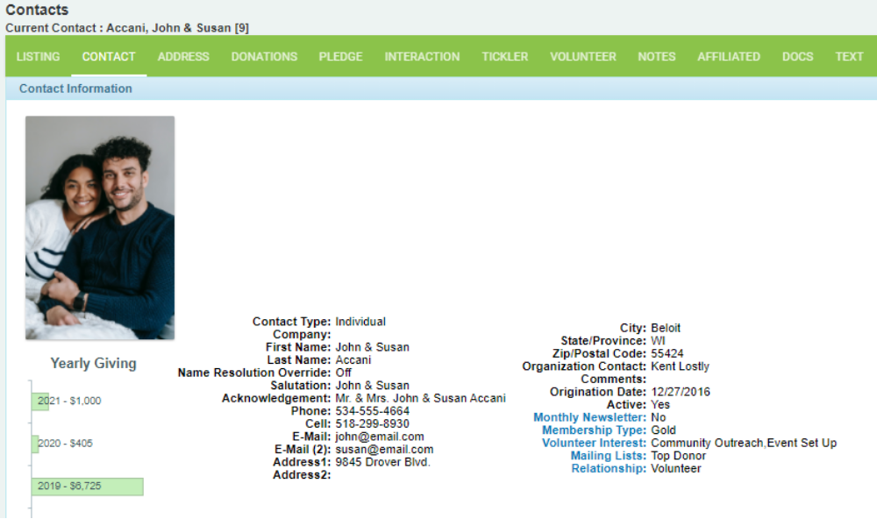Open the Monthly Newsletter link
This screenshot has height=526, width=877.
[x=588, y=417]
